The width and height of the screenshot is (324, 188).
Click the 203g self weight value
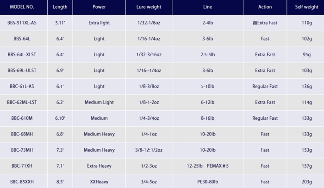pyautogui.click(x=305, y=182)
